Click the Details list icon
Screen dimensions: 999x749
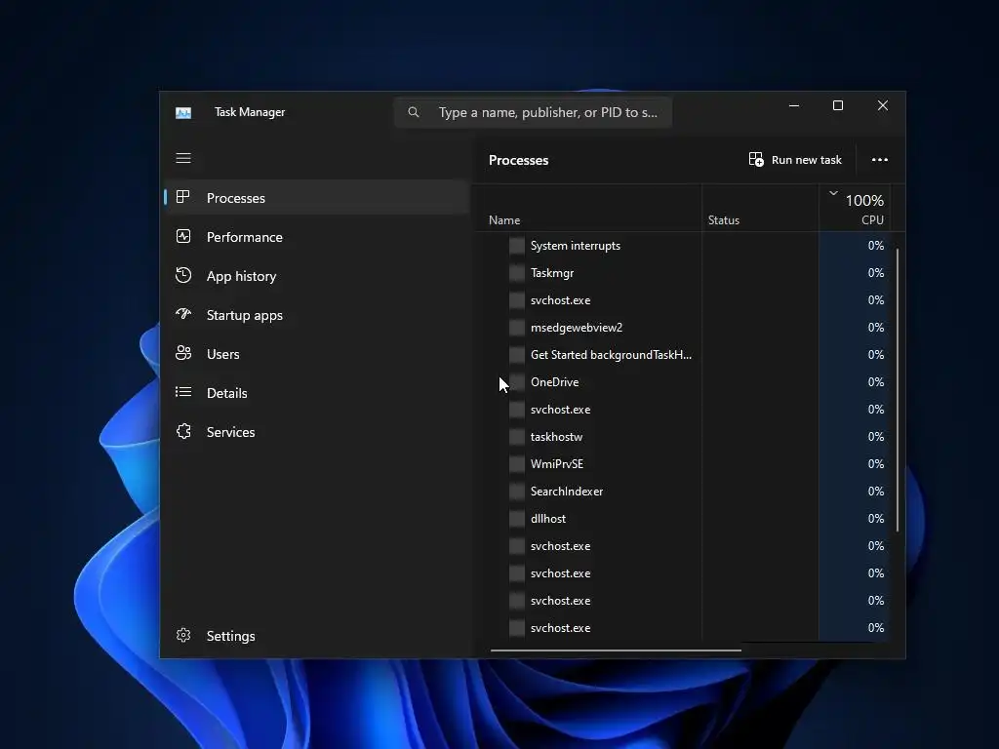[183, 392]
